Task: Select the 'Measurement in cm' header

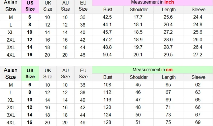Action: [152, 70]
